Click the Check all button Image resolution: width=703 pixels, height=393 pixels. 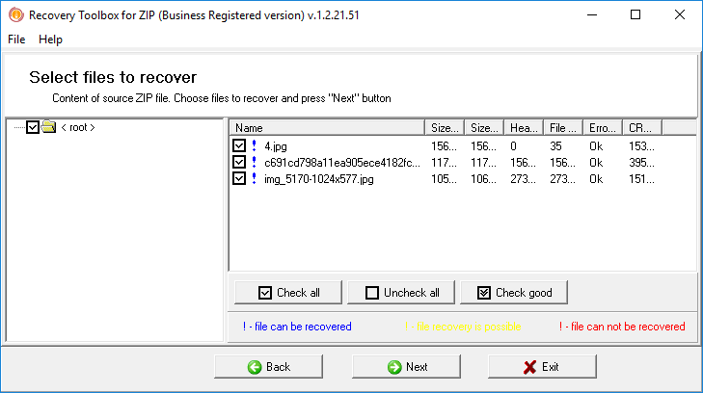coord(287,293)
